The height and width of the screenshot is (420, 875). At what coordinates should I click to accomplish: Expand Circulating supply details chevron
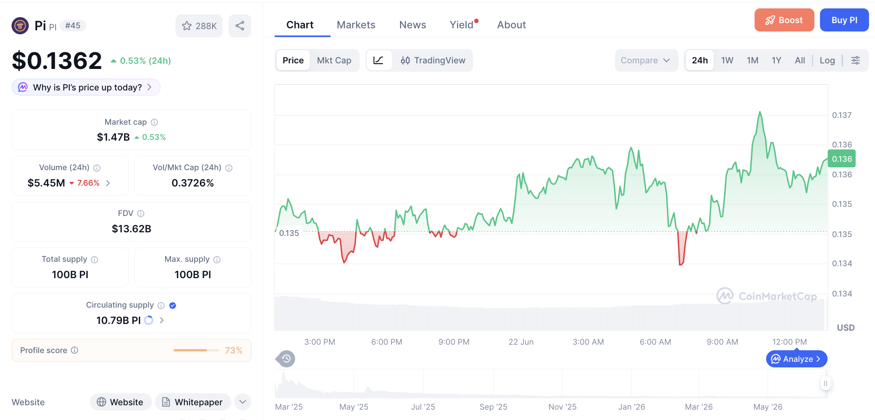pos(162,320)
